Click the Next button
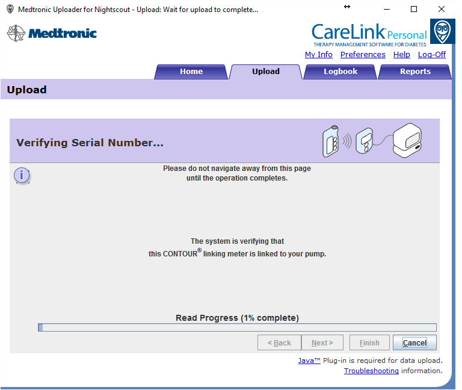This screenshot has width=462, height=390. (322, 342)
